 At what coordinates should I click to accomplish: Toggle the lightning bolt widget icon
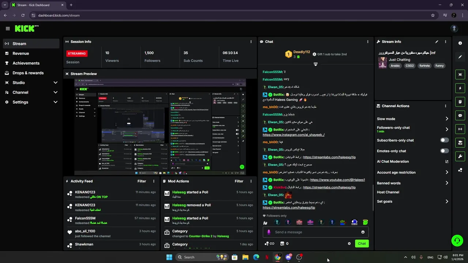(460, 88)
